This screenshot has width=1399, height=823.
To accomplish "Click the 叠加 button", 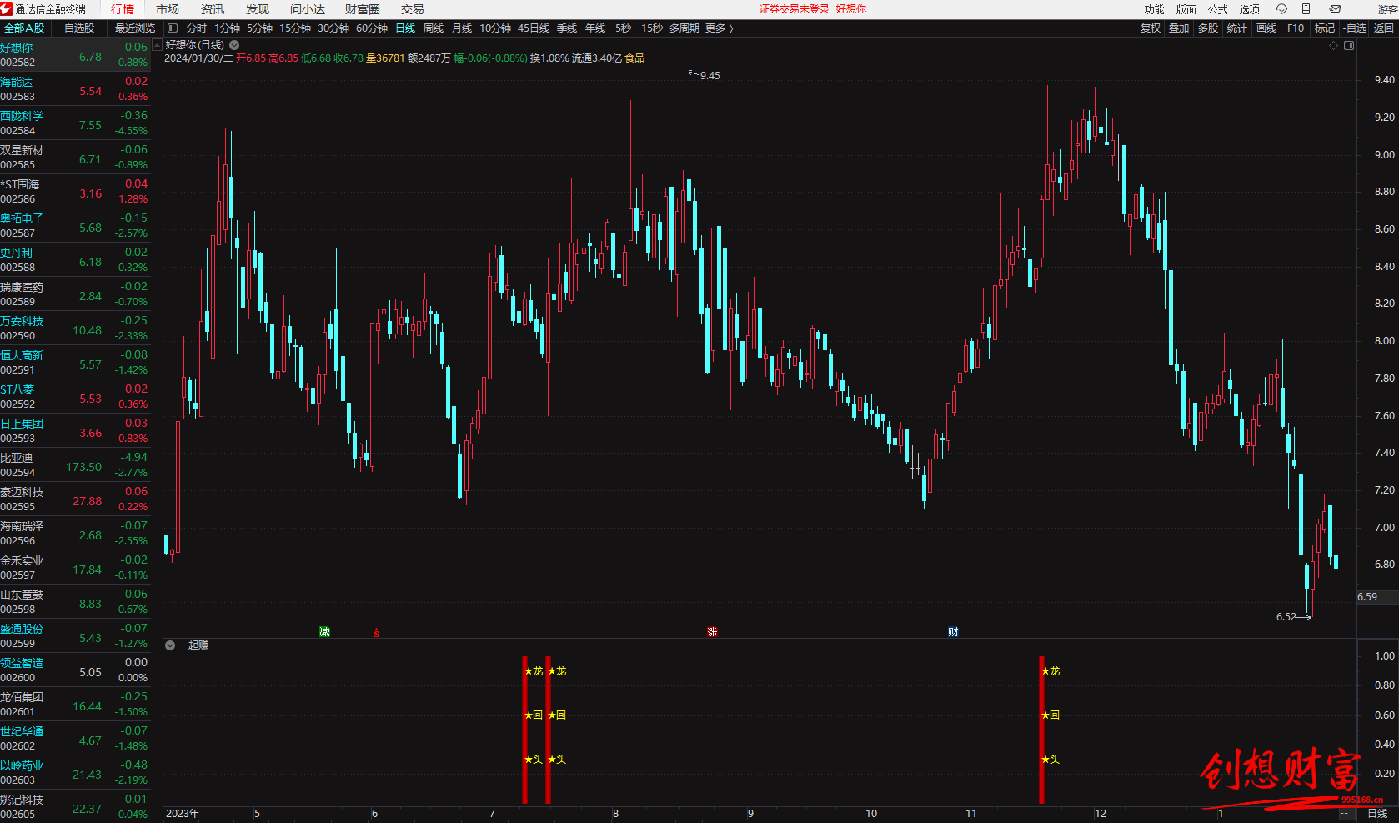I will point(1179,28).
